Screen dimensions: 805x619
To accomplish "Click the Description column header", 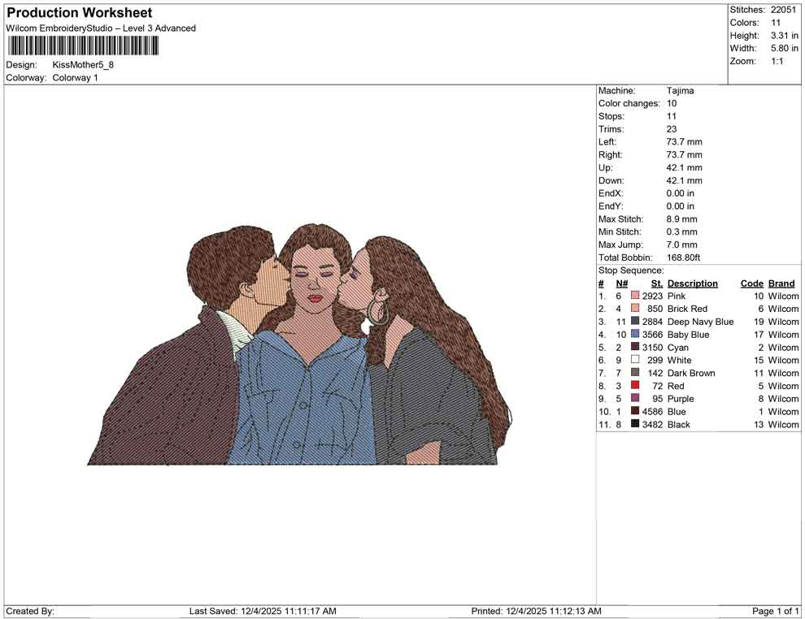I will 692,284.
